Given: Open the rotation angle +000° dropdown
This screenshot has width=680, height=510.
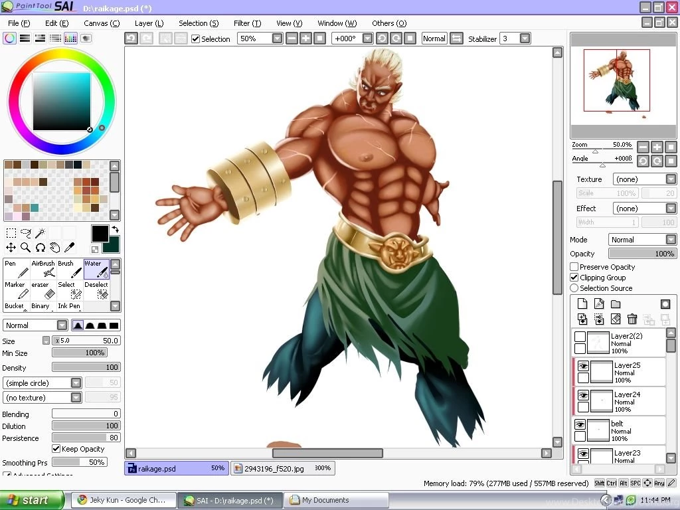Looking at the screenshot, I should [x=367, y=39].
